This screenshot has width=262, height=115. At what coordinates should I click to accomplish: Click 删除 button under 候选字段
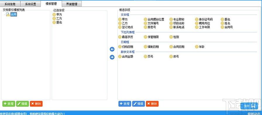(x=152, y=104)
